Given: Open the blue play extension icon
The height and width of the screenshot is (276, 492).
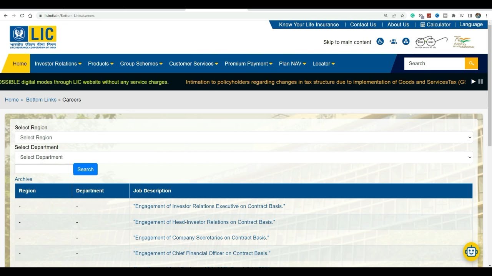Looking at the screenshot, I should (437, 16).
